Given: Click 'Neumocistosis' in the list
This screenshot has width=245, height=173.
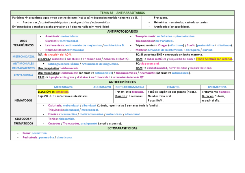Looking at the screenshot, I should point(55,50).
